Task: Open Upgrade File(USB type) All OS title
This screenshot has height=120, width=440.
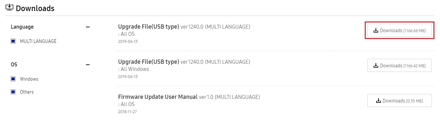Action: coord(149,27)
